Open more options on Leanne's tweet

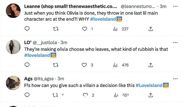(175, 6)
